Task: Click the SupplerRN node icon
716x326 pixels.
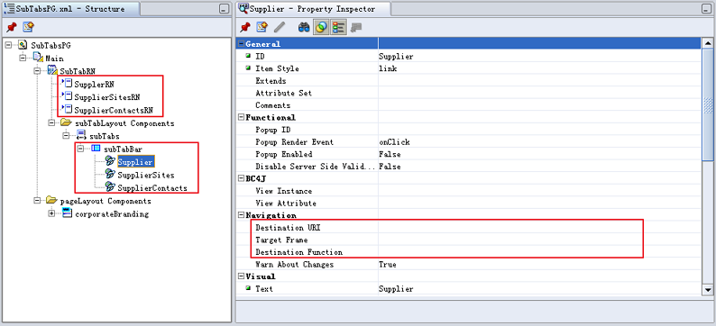Action: (x=67, y=84)
